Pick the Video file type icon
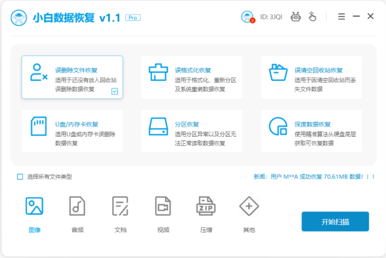The image size is (386, 258). click(x=163, y=207)
